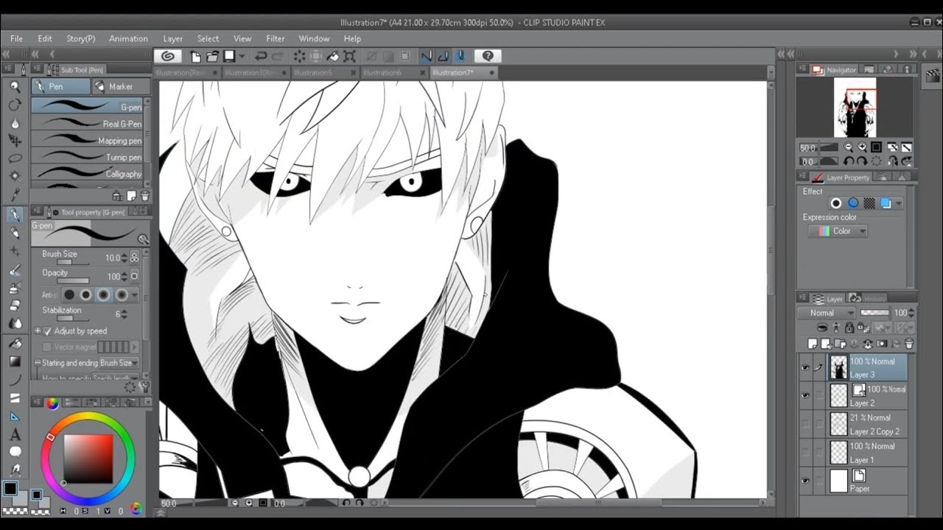
Task: Toggle Vector magnet checkbox
Action: tap(48, 347)
